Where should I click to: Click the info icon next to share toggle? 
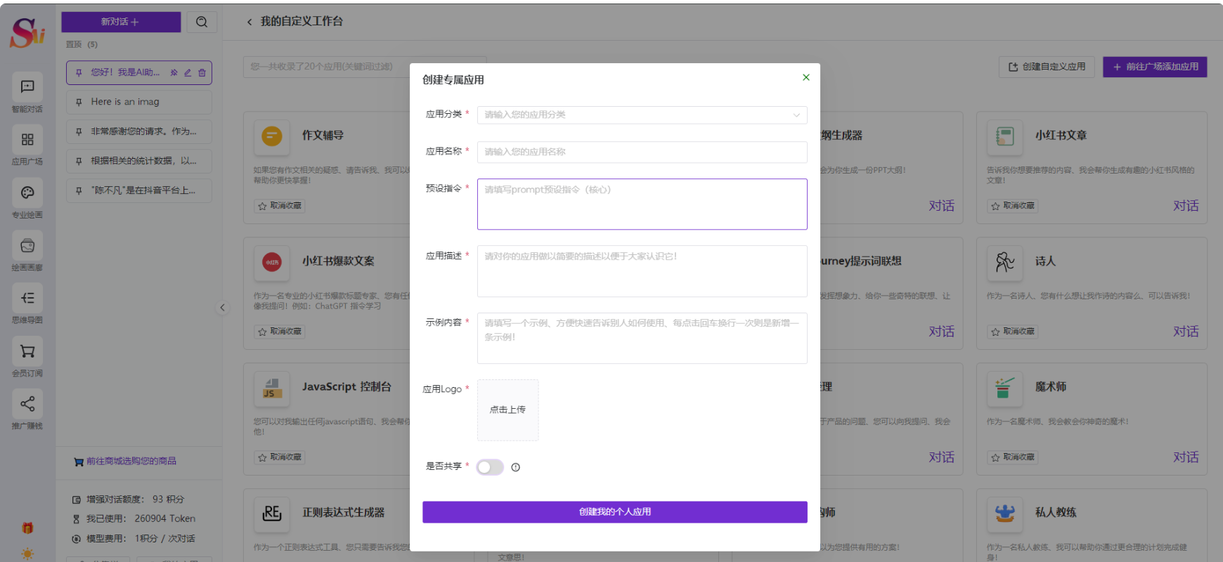[515, 467]
